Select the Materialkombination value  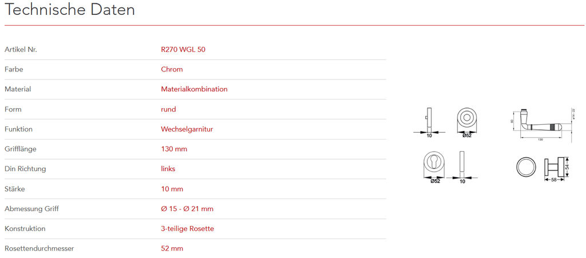pos(194,89)
